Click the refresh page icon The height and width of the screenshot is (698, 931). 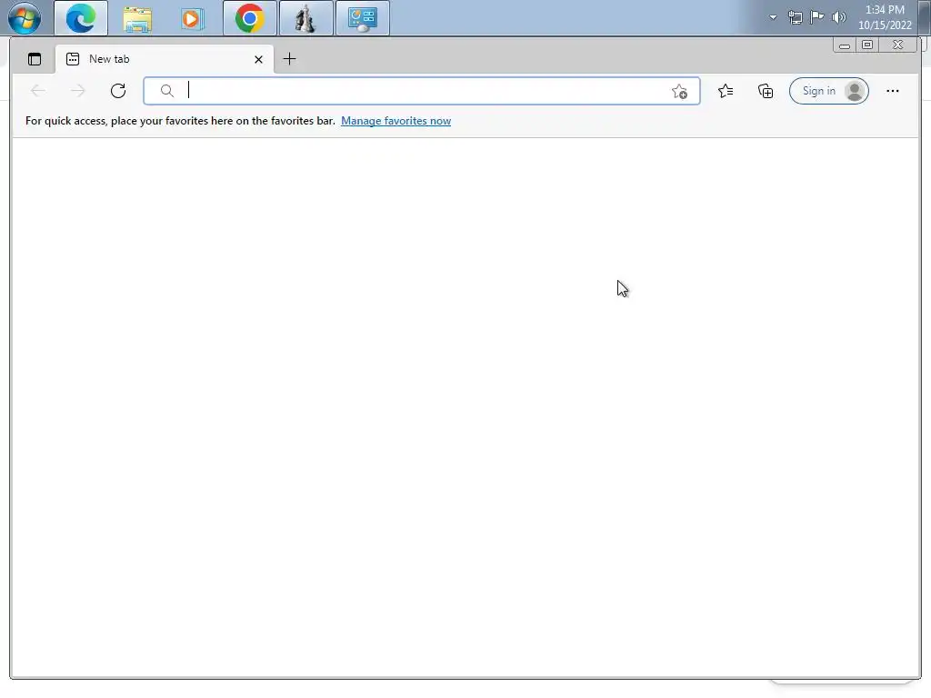tap(118, 91)
